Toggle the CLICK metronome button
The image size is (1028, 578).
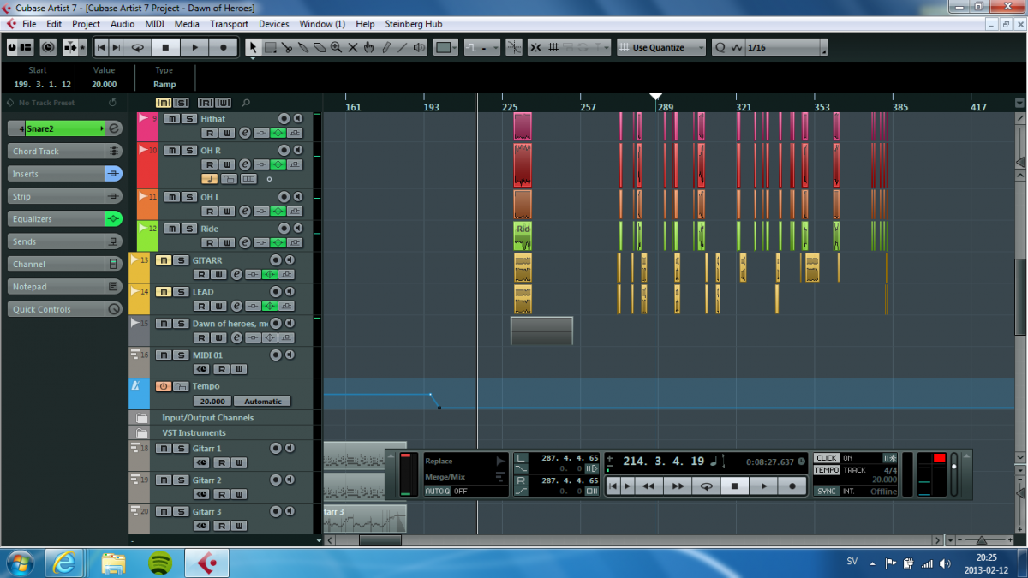click(x=827, y=458)
